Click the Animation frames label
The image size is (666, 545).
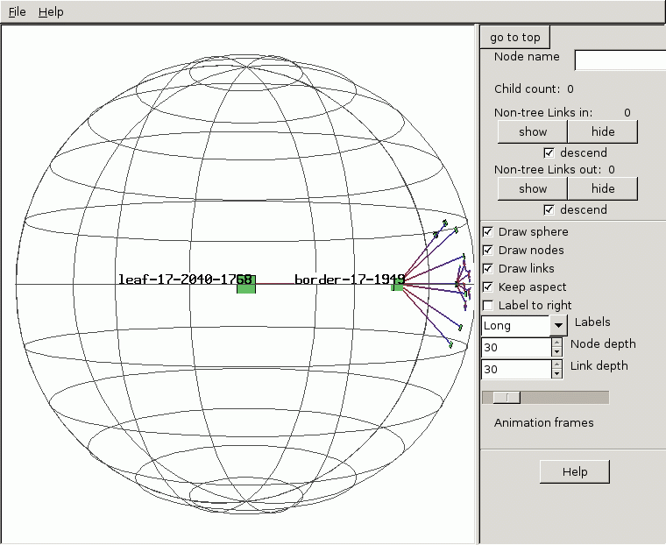coord(543,422)
